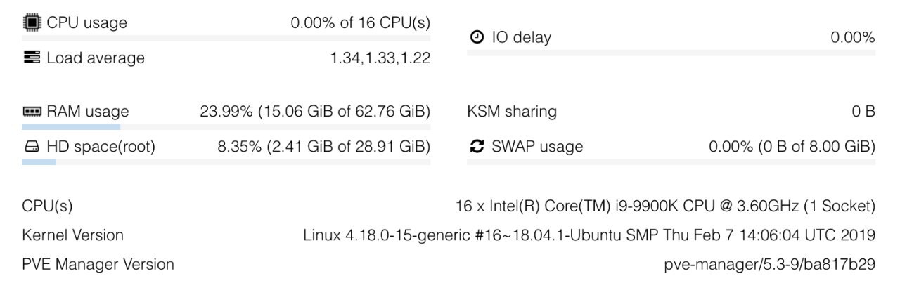Click the RAM usage 23.99% value text
Screen dimensions: 900x295
[x=315, y=111]
